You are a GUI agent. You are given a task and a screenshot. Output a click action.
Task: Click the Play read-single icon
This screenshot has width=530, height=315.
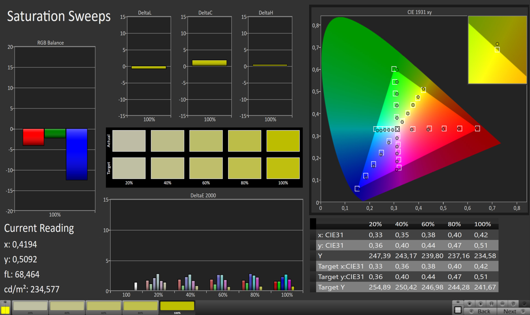pyautogui.click(x=481, y=304)
